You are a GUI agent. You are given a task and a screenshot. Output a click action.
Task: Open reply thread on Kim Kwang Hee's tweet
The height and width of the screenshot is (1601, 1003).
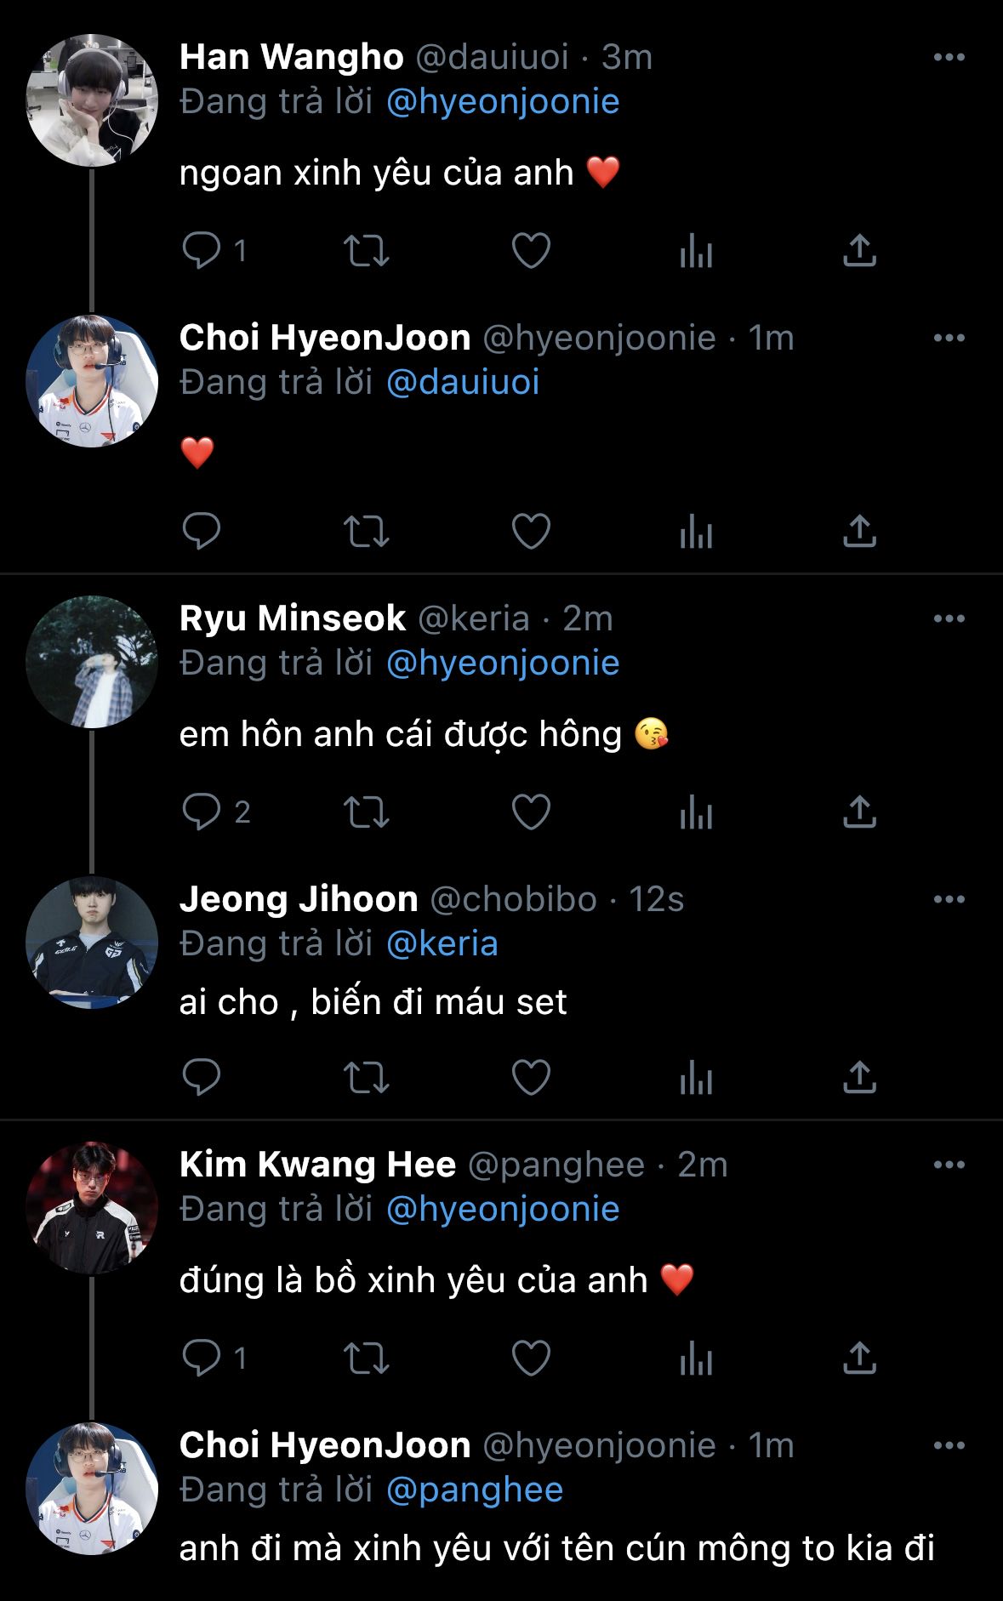point(202,1359)
